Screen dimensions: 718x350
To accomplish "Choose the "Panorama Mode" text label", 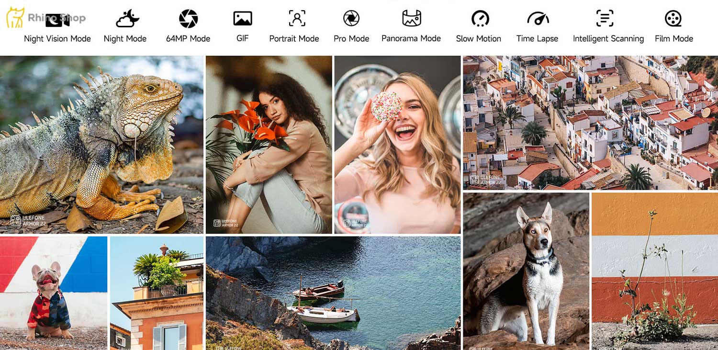I will (411, 38).
